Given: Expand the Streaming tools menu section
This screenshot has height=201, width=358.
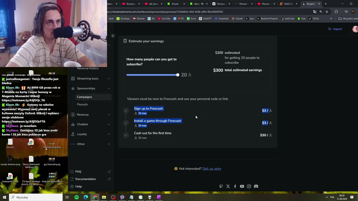Looking at the screenshot, I should tap(90, 78).
